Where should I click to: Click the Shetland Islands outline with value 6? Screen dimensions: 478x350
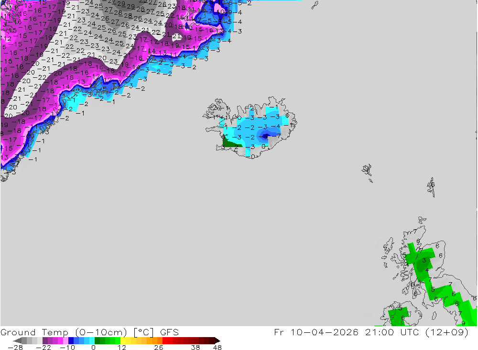(432, 187)
